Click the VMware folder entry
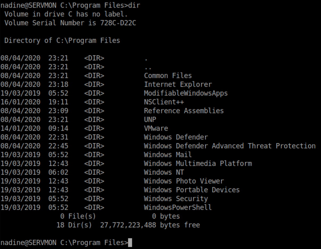321x249 pixels. coord(156,128)
